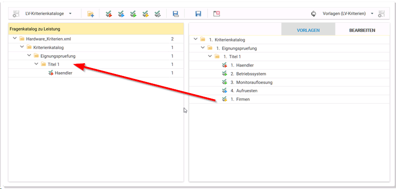
Task: Click the red-arrow criterion toolbar icon
Action: click(109, 14)
